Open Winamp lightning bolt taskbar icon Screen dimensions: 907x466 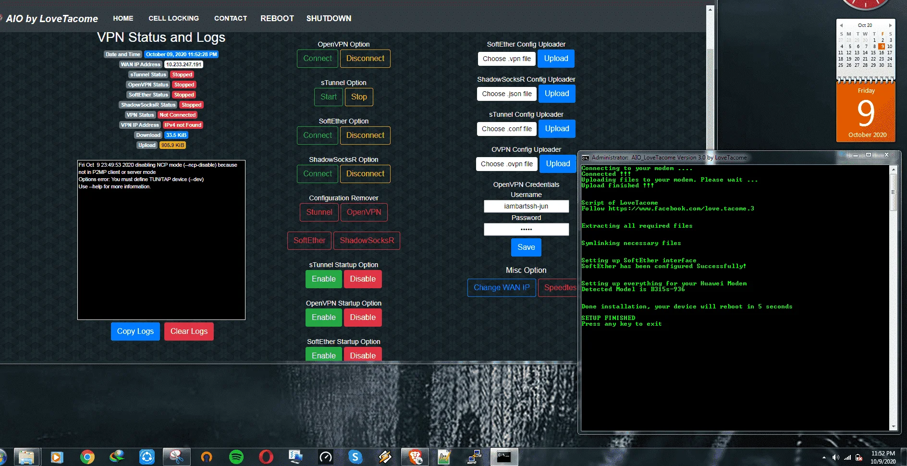coord(385,457)
